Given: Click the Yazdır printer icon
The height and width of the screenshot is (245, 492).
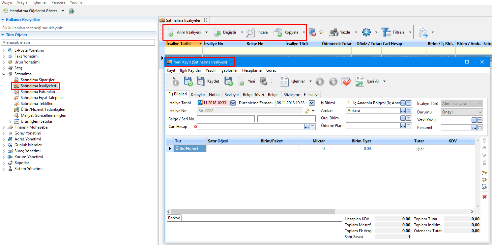Looking at the screenshot, I should click(333, 32).
